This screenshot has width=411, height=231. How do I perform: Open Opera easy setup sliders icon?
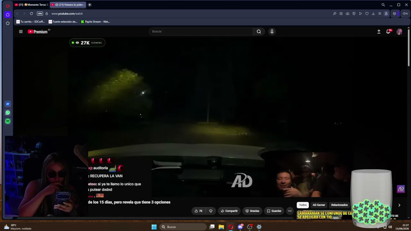tap(380, 13)
